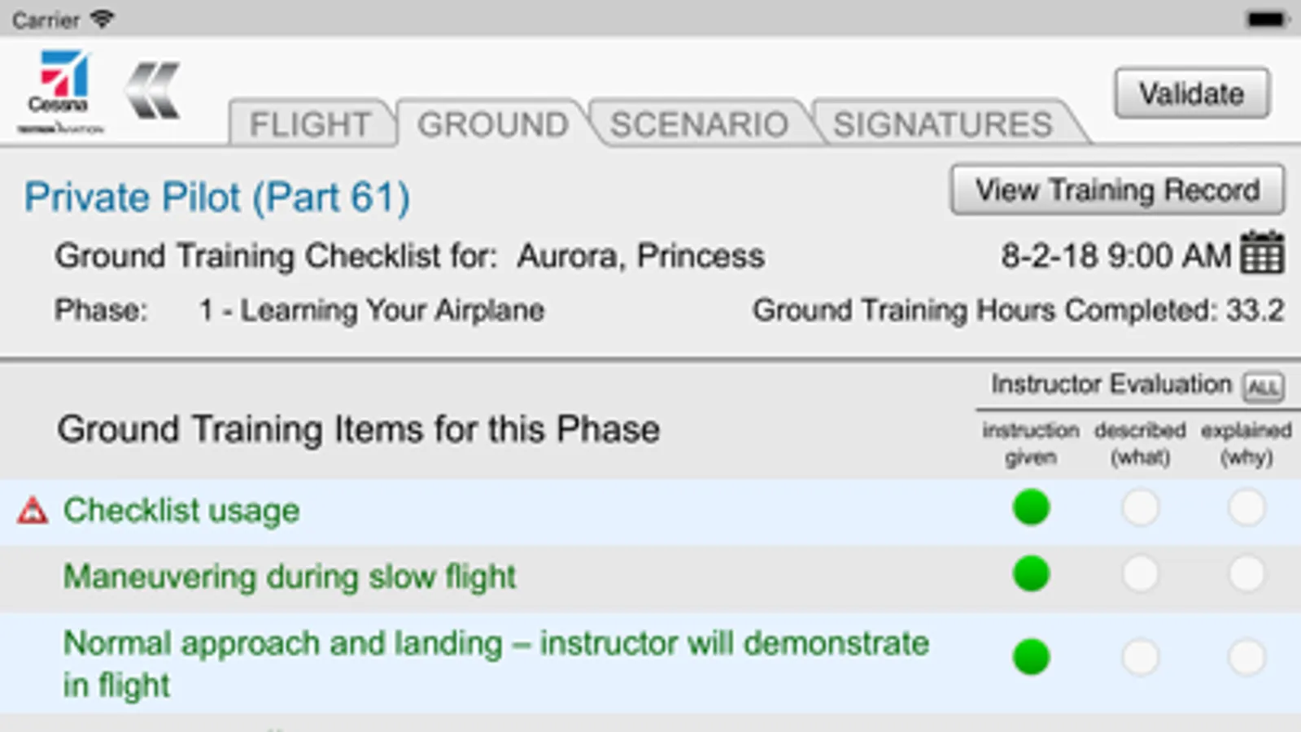
Task: Mark Checklist usage as described
Action: point(1140,508)
